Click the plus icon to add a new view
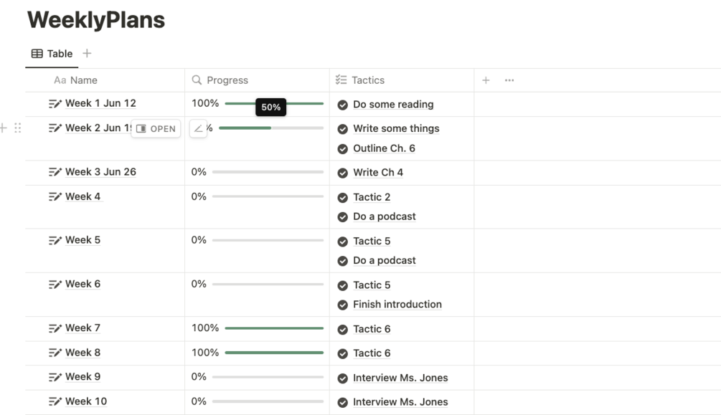This screenshot has width=721, height=415. [87, 54]
